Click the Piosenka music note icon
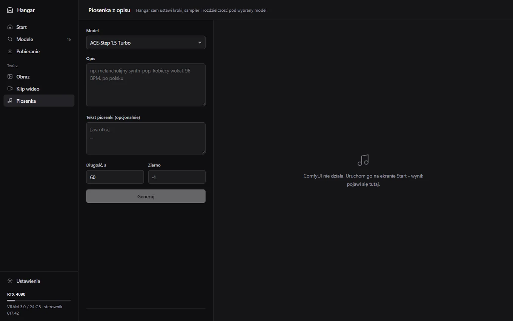513x321 pixels. (x=10, y=101)
